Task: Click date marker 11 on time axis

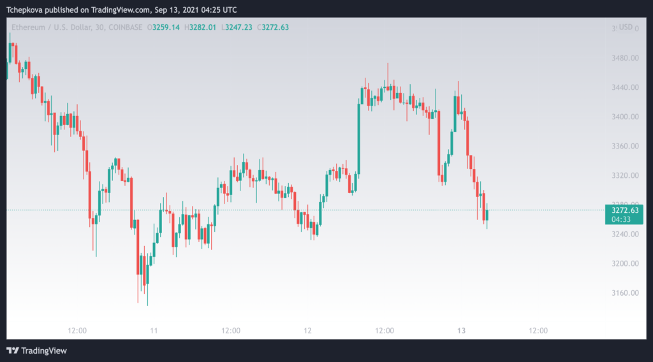Action: [x=154, y=331]
